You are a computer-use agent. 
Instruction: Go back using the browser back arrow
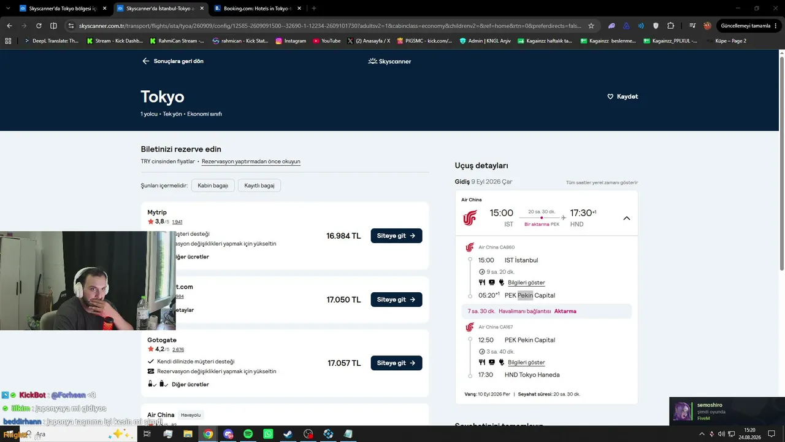(9, 26)
